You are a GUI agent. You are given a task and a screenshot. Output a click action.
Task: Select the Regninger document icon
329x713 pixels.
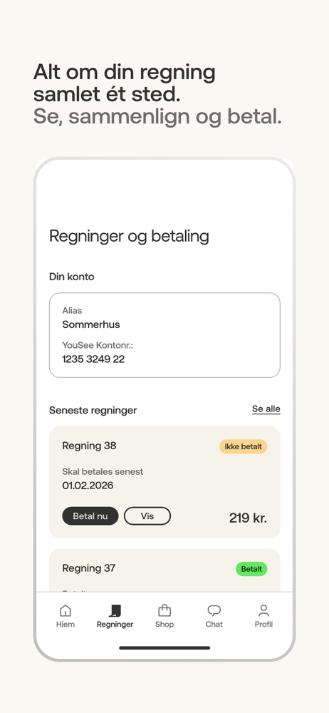(x=115, y=610)
